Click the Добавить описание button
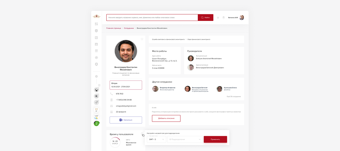The image size is (340, 151). [166, 119]
